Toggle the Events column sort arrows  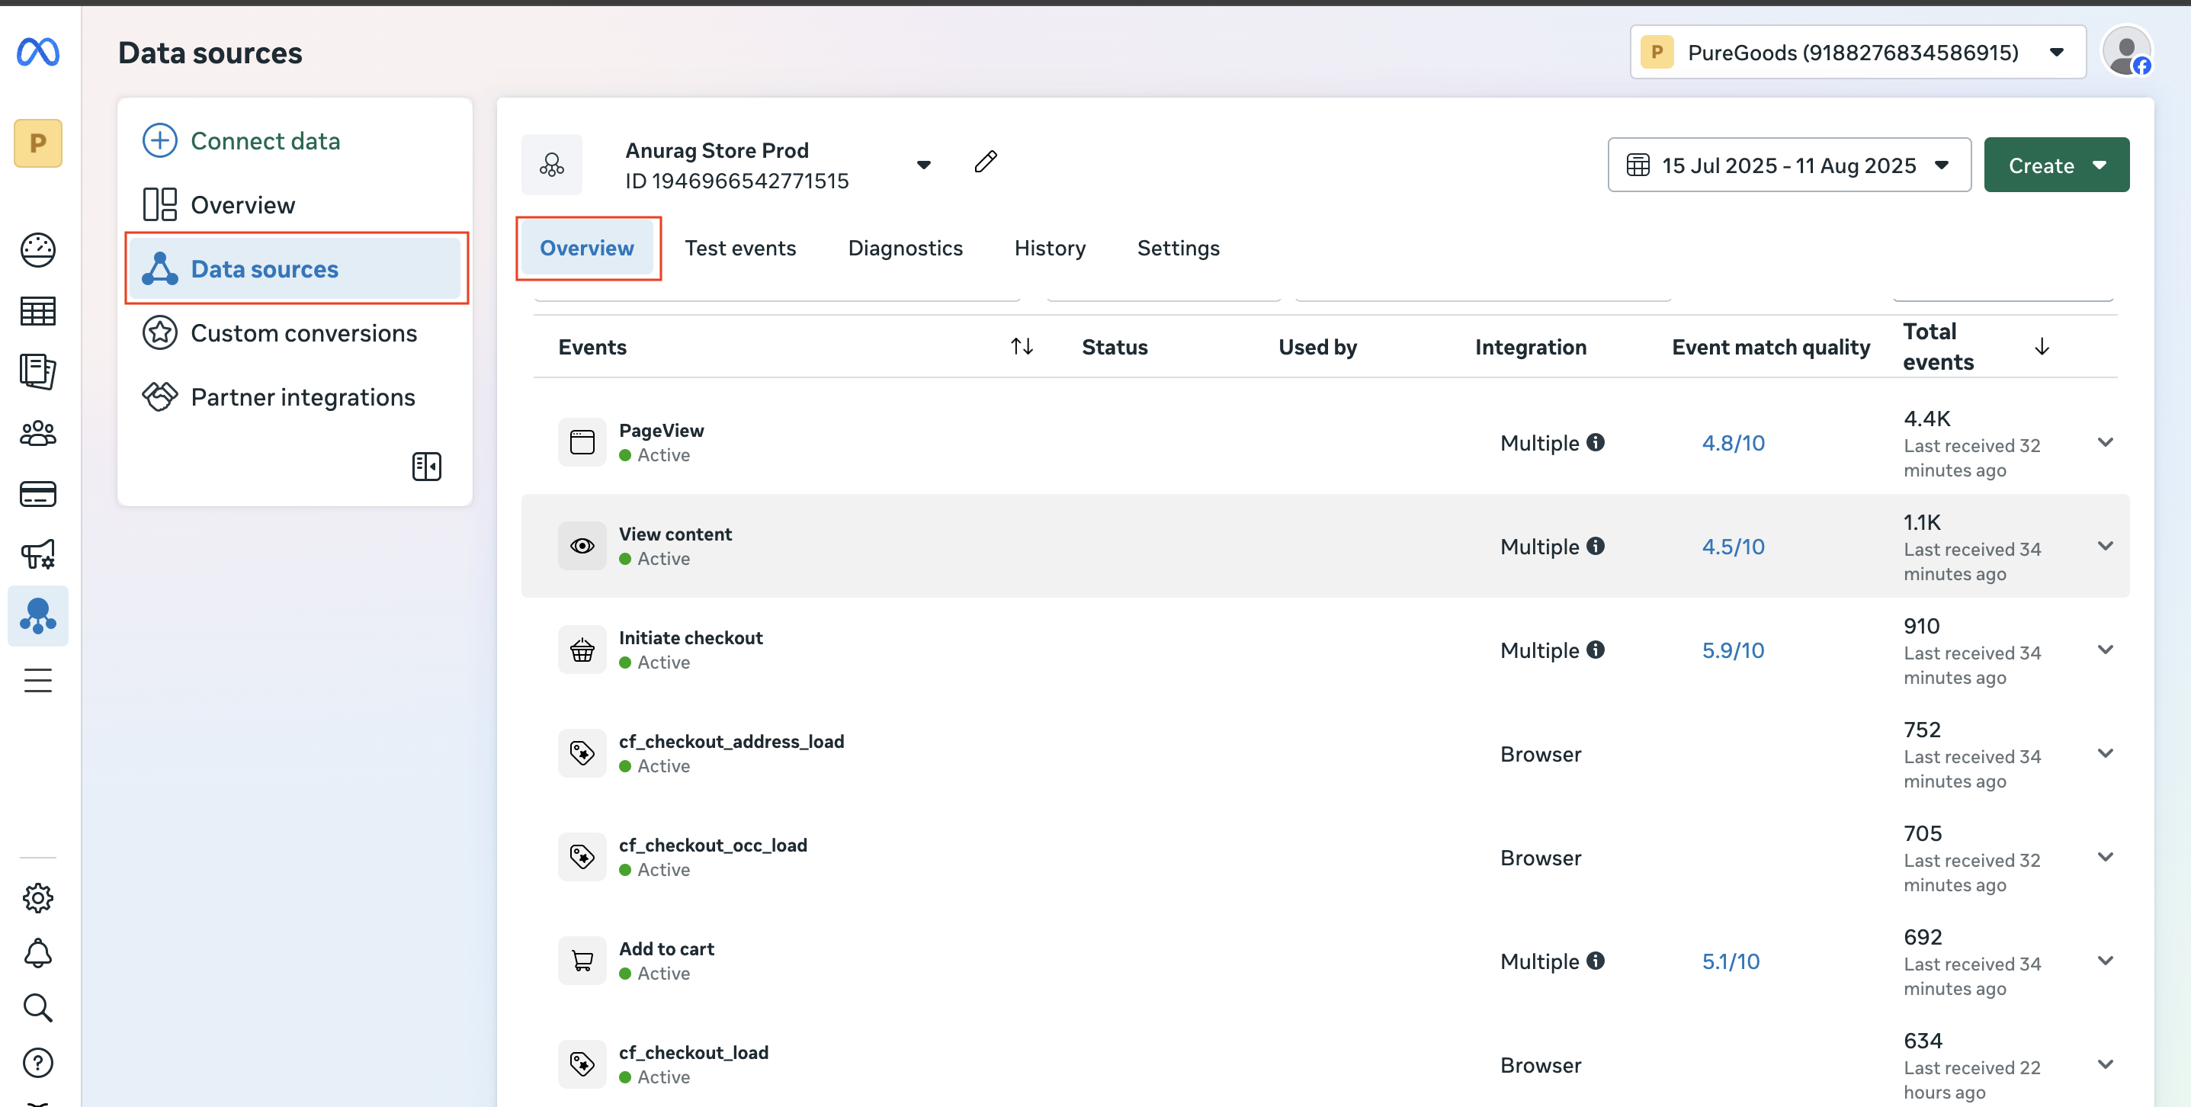[x=1022, y=346]
